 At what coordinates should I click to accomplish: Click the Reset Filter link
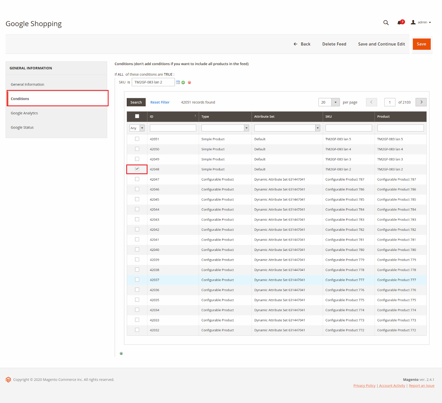[160, 102]
